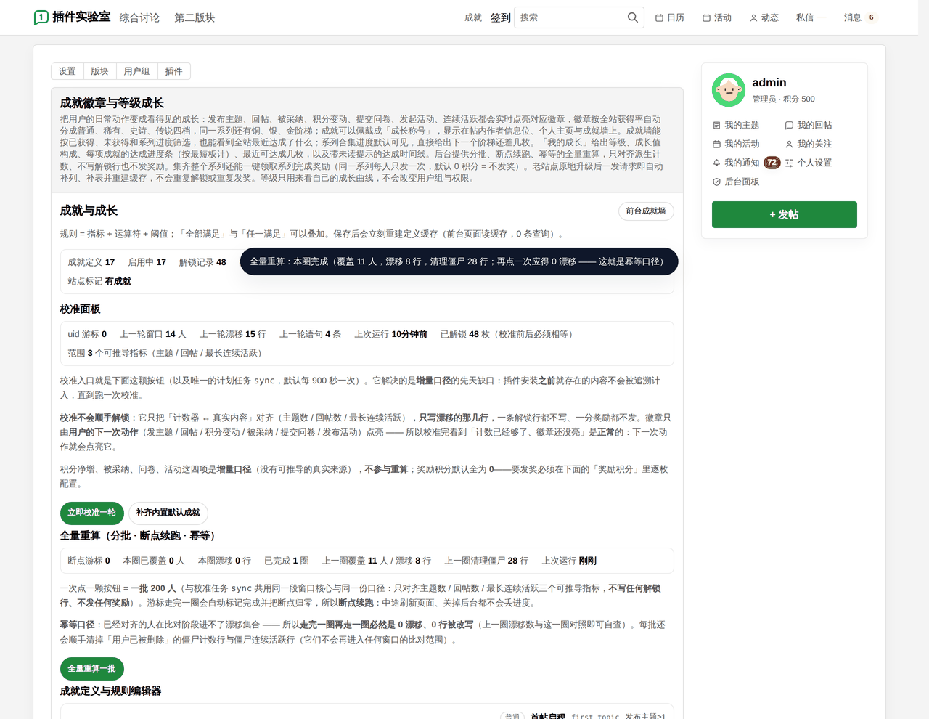
Task: Click the chat bubble icon next to 我的回帖
Action: pyautogui.click(x=789, y=126)
